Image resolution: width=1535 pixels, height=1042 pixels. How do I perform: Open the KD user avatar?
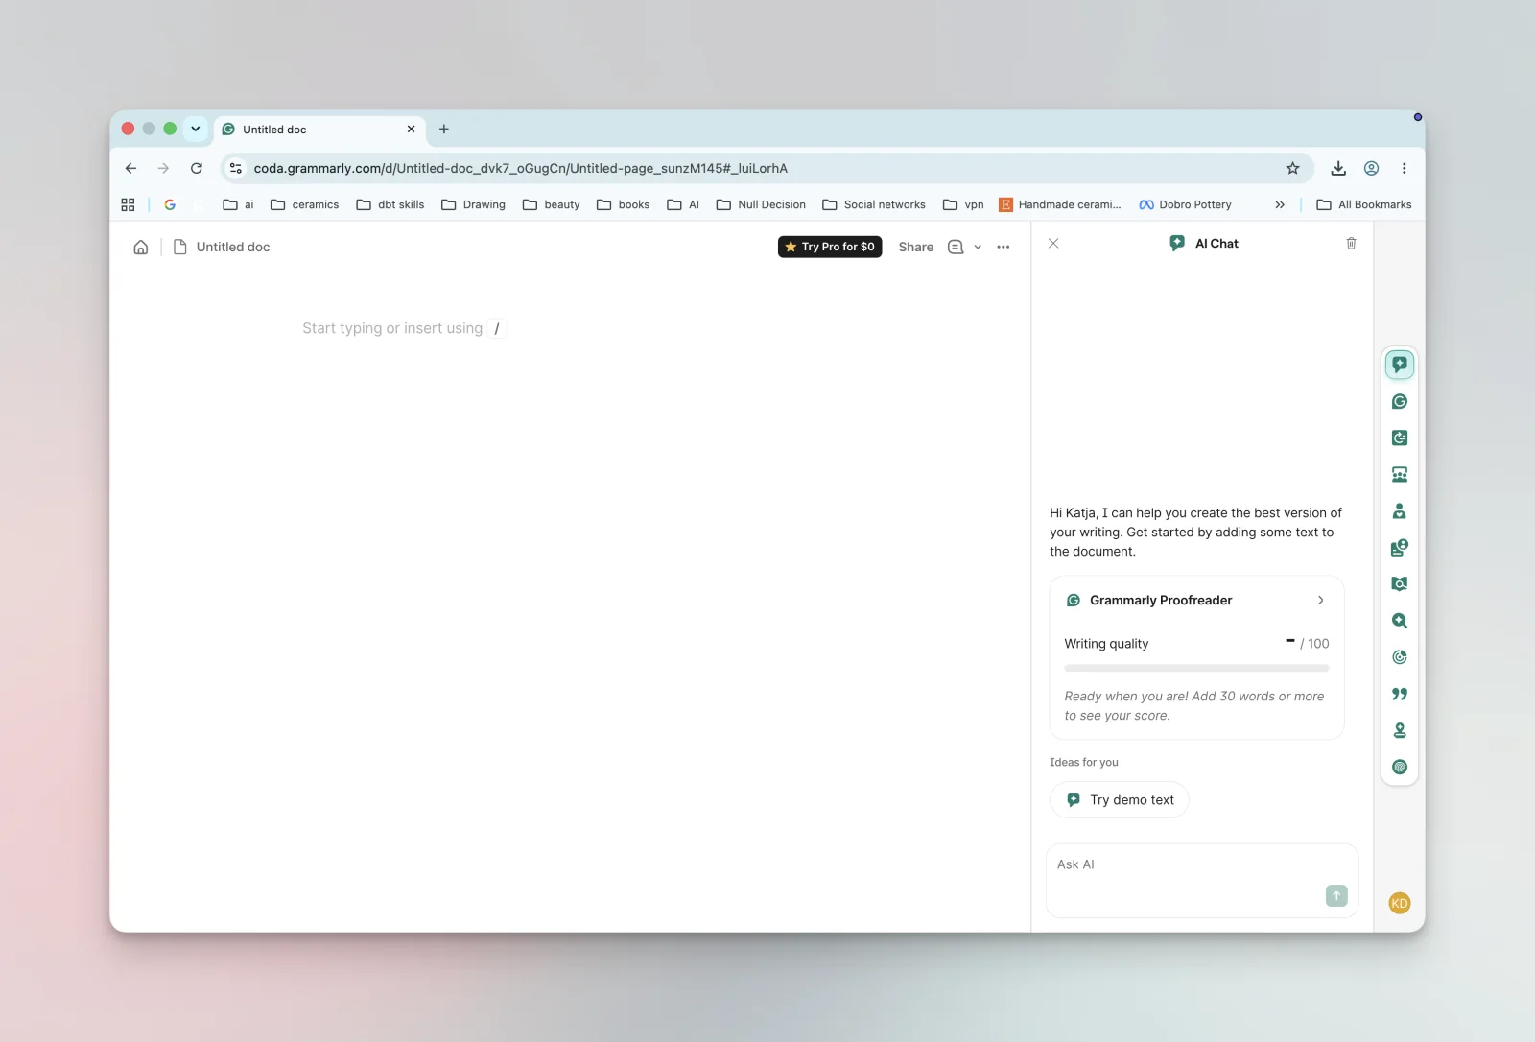tap(1400, 903)
